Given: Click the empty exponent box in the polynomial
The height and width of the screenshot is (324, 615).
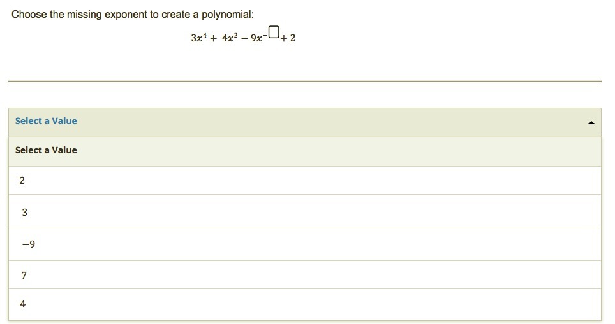Looking at the screenshot, I should tap(274, 32).
